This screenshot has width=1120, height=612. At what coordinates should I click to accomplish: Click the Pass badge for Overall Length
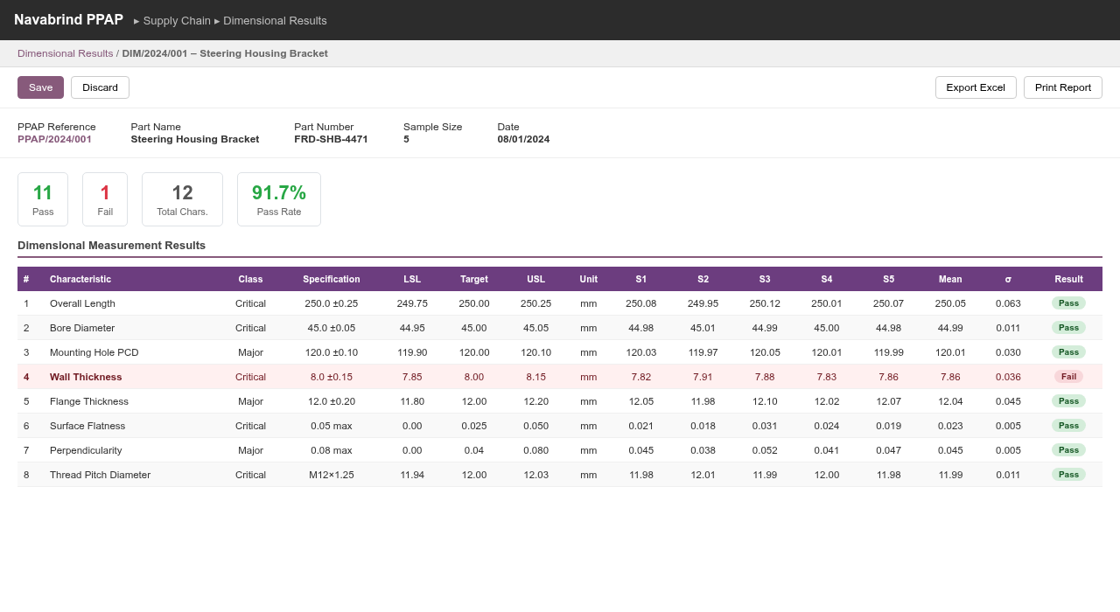pyautogui.click(x=1068, y=303)
